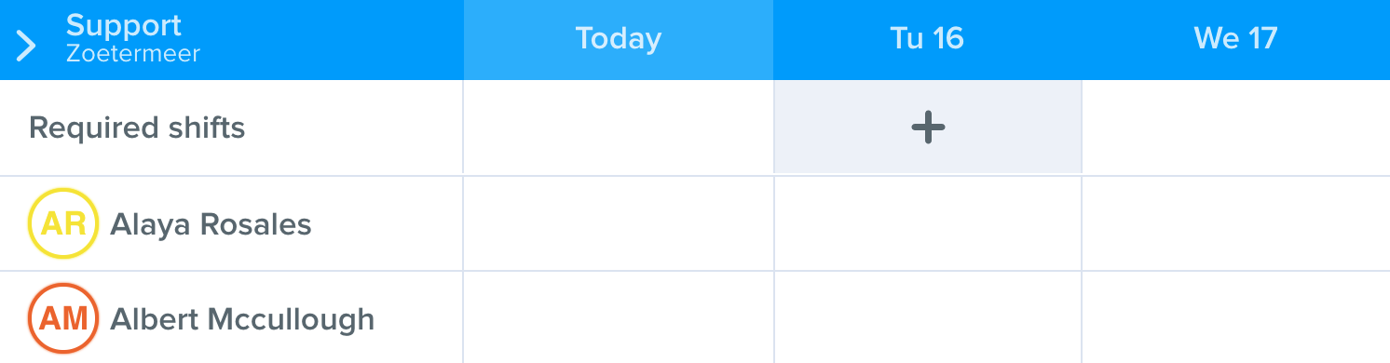1390x363 pixels.
Task: Open Albert Mccullough AM avatar
Action: pyautogui.click(x=63, y=318)
